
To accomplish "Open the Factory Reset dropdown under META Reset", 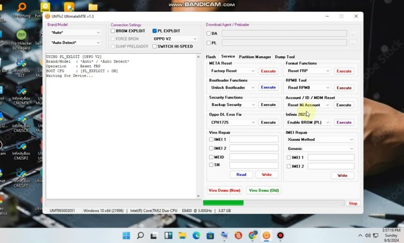I will point(233,71).
